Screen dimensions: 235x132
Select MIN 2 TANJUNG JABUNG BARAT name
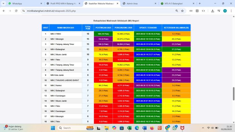pyautogui.click(x=65, y=80)
